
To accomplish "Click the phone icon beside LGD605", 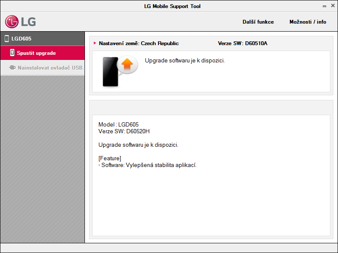I will click(7, 39).
